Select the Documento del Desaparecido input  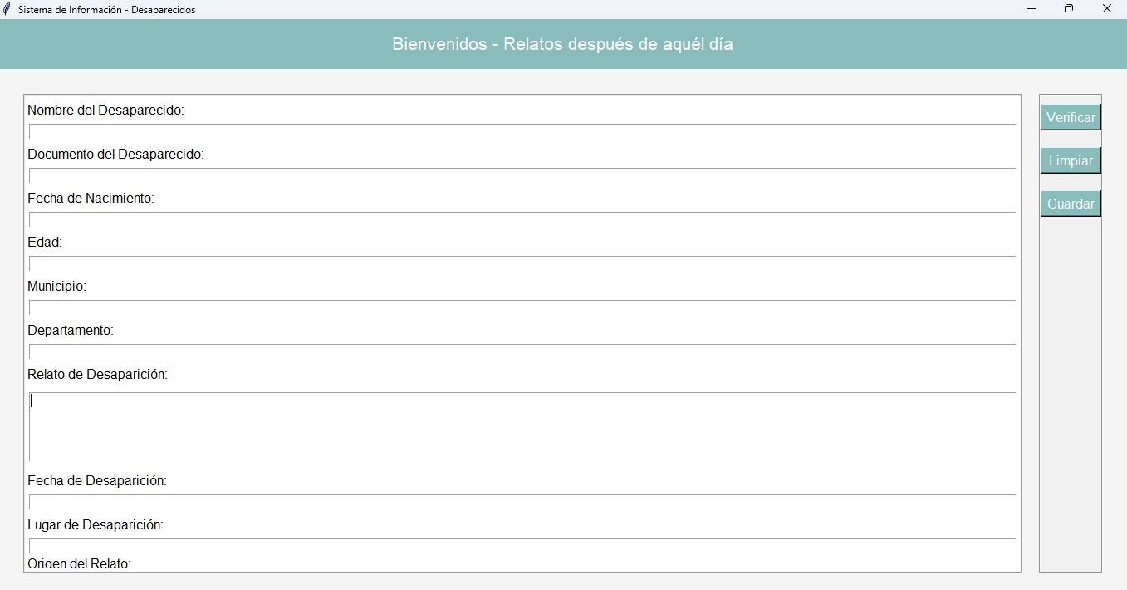[522, 175]
